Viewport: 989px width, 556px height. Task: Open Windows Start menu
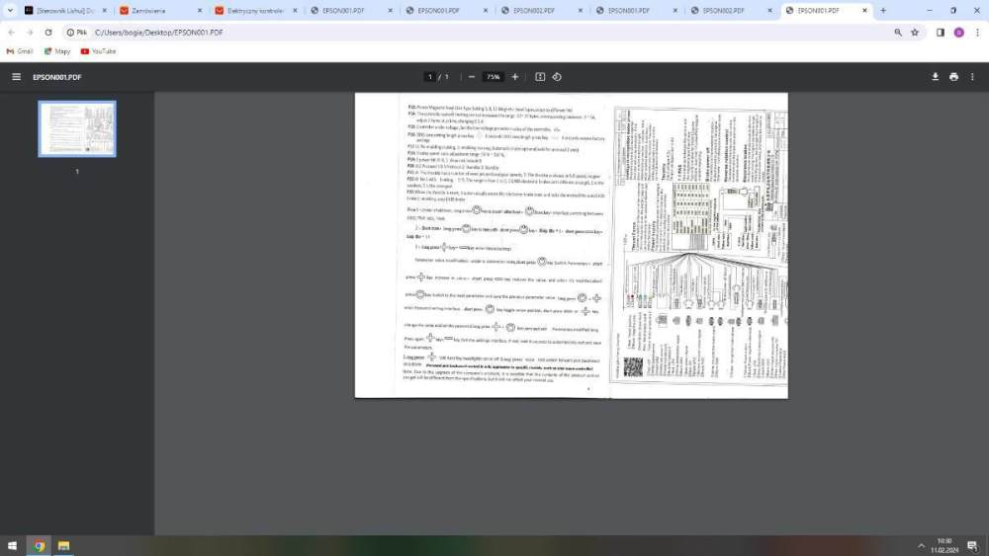coord(14,545)
